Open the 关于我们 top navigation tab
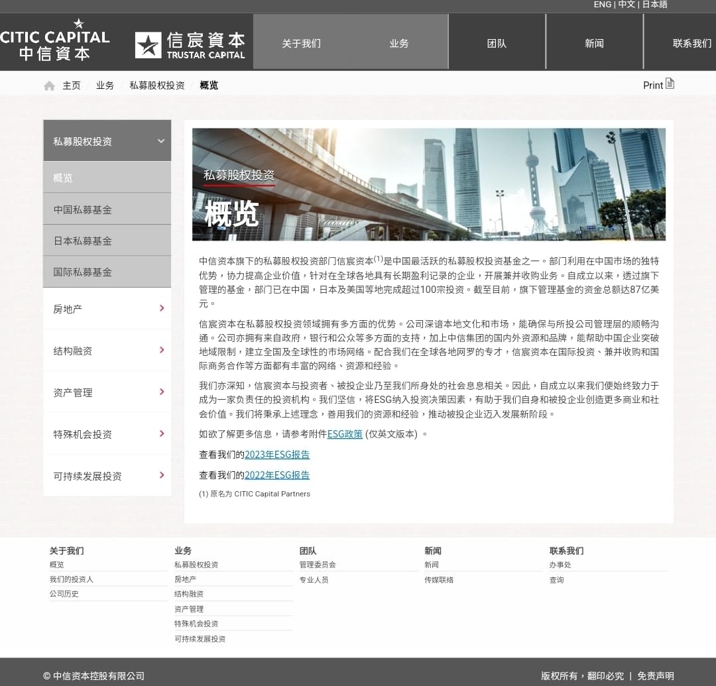The image size is (716, 686). click(x=302, y=43)
